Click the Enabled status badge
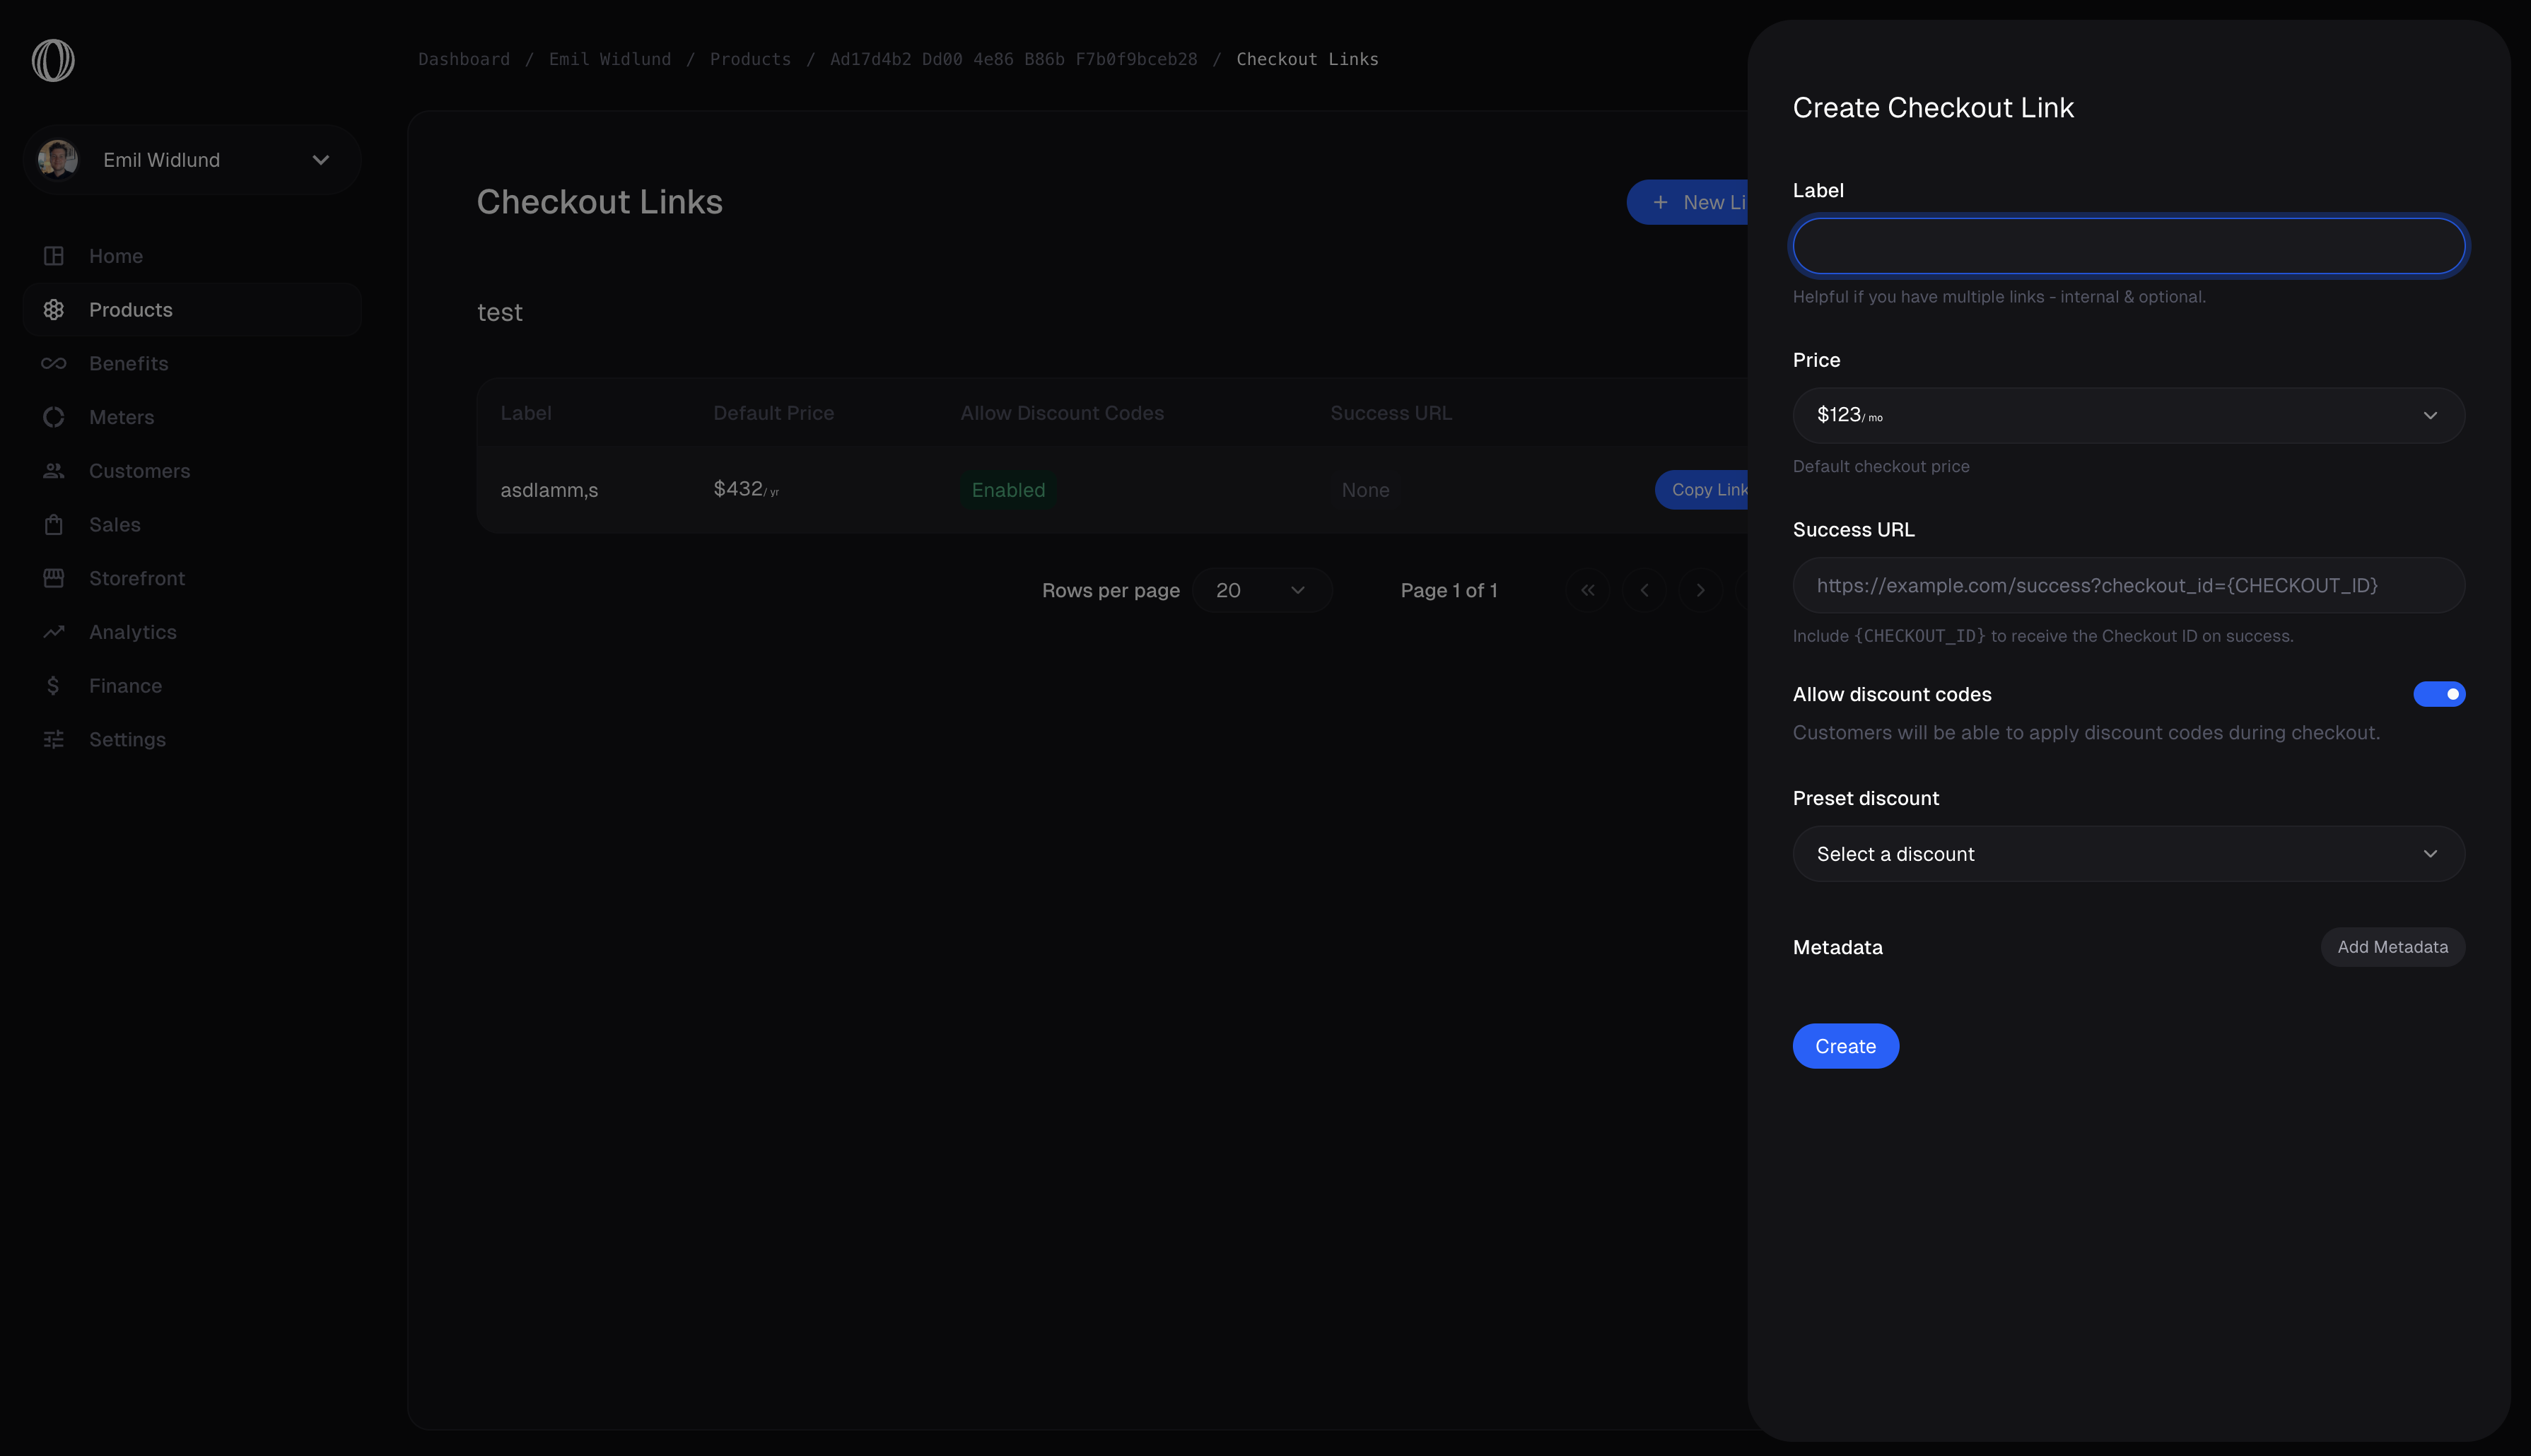 pyautogui.click(x=1008, y=490)
